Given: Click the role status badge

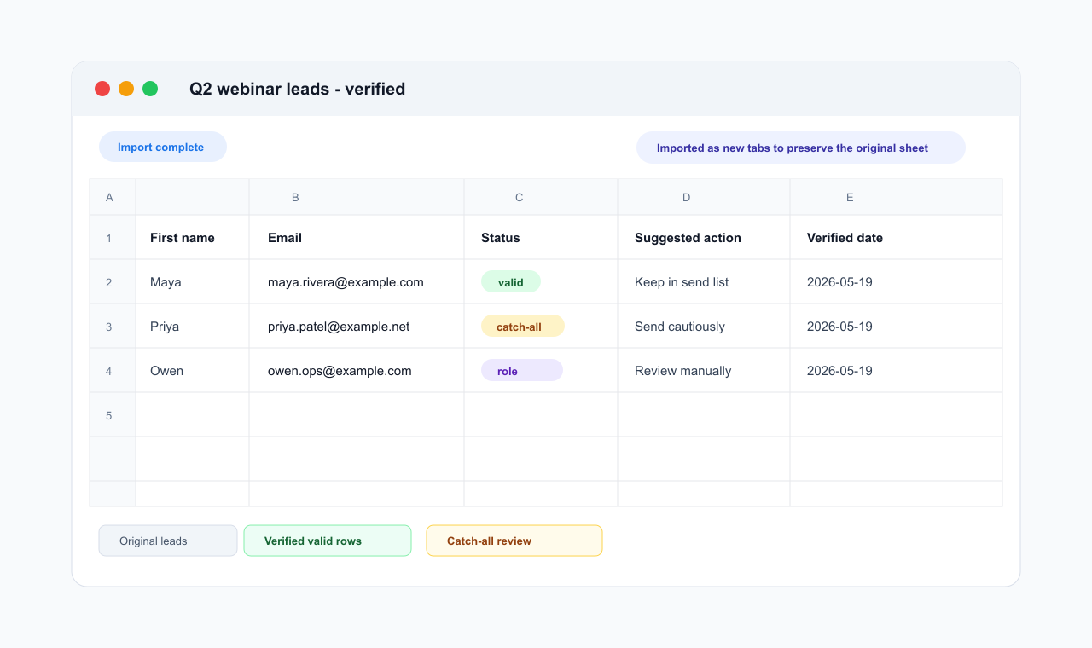Looking at the screenshot, I should pos(522,371).
